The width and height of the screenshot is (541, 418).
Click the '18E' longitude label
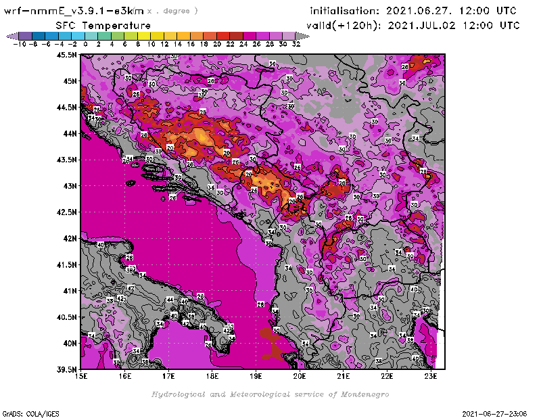tap(212, 376)
